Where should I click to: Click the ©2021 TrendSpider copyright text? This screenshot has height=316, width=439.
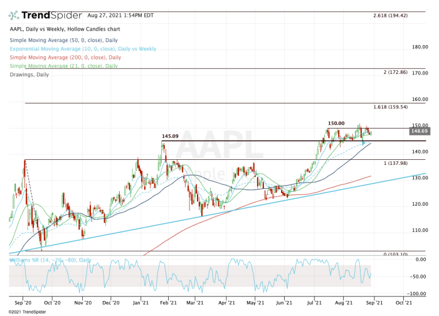(27, 312)
